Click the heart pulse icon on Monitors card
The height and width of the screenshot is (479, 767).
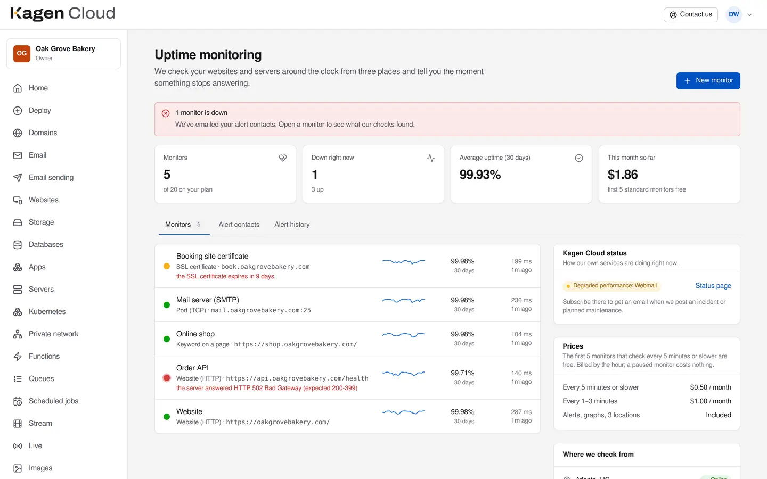pyautogui.click(x=283, y=158)
